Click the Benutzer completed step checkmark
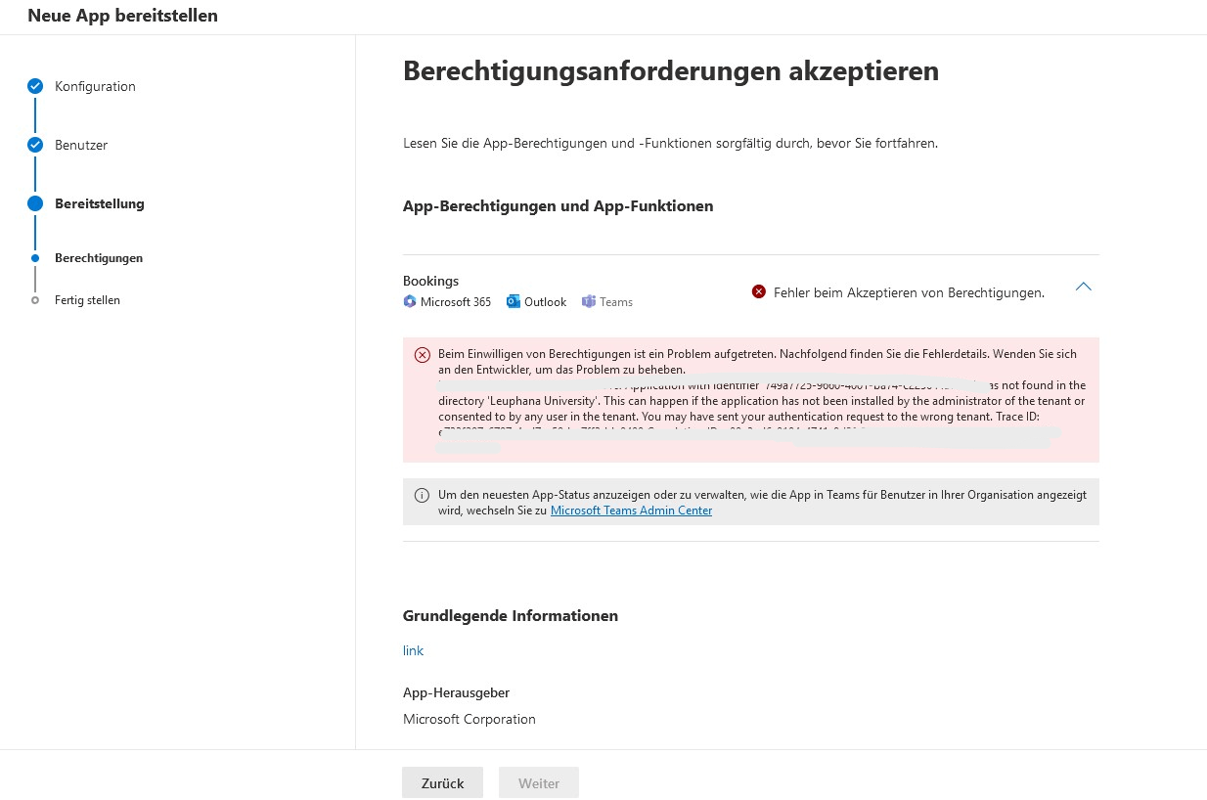 click(35, 145)
